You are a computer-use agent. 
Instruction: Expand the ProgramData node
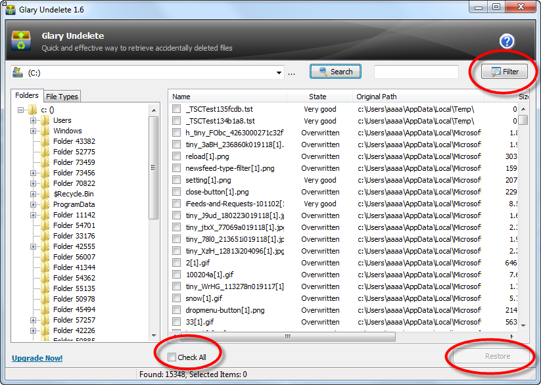[33, 204]
